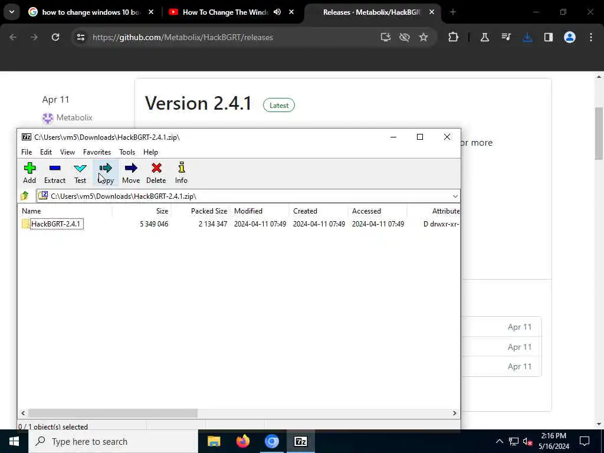This screenshot has width=604, height=453.
Task: Open the Metabolix author link on GitHub
Action: [74, 117]
